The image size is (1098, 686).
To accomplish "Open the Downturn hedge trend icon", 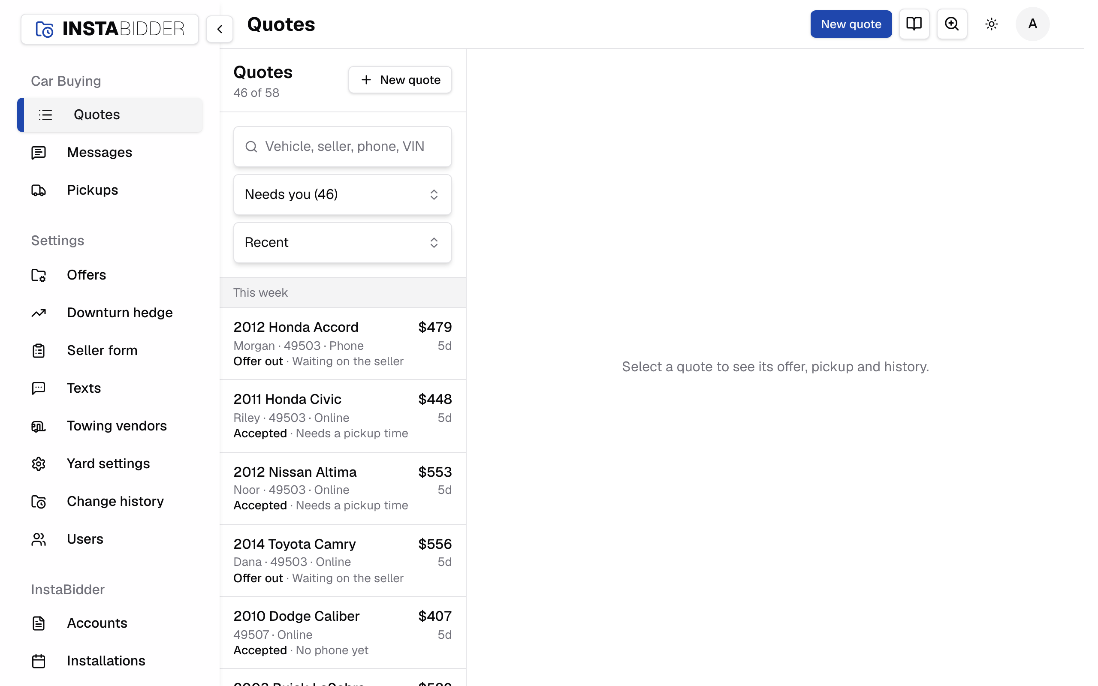I will [x=39, y=313].
